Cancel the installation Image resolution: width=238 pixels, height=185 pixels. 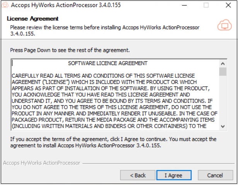pos(215,175)
